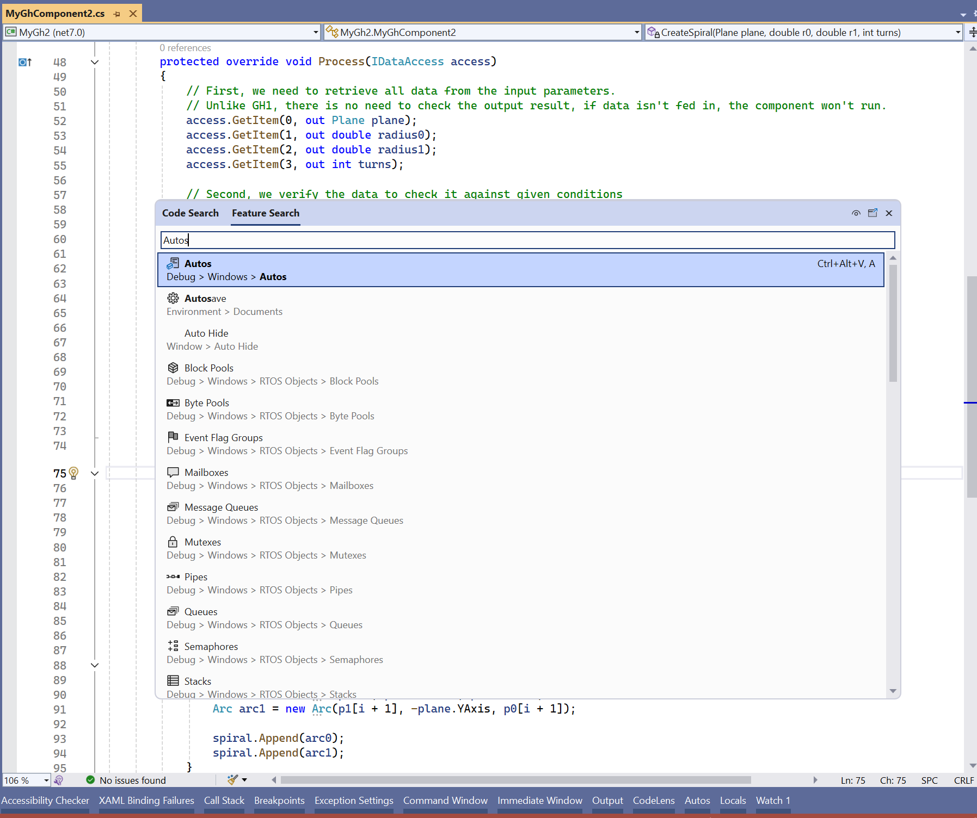Collapse the code block at line 75
The image size is (977, 818).
[95, 474]
